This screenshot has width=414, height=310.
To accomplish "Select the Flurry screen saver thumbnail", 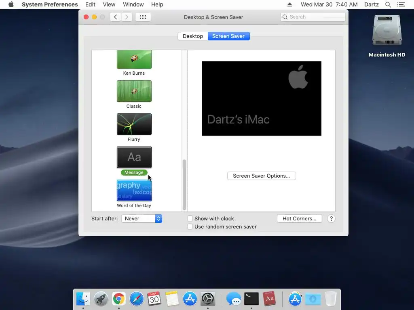I will pos(134,124).
